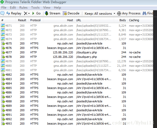The image size is (157, 128).
Task: Open the Tools menu
Action: (35, 8)
